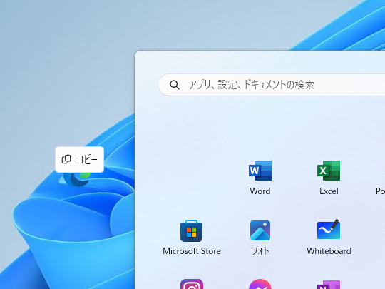Launch Excel from the pinned apps

[329, 171]
